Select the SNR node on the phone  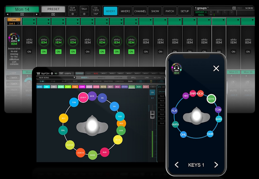click(x=193, y=94)
